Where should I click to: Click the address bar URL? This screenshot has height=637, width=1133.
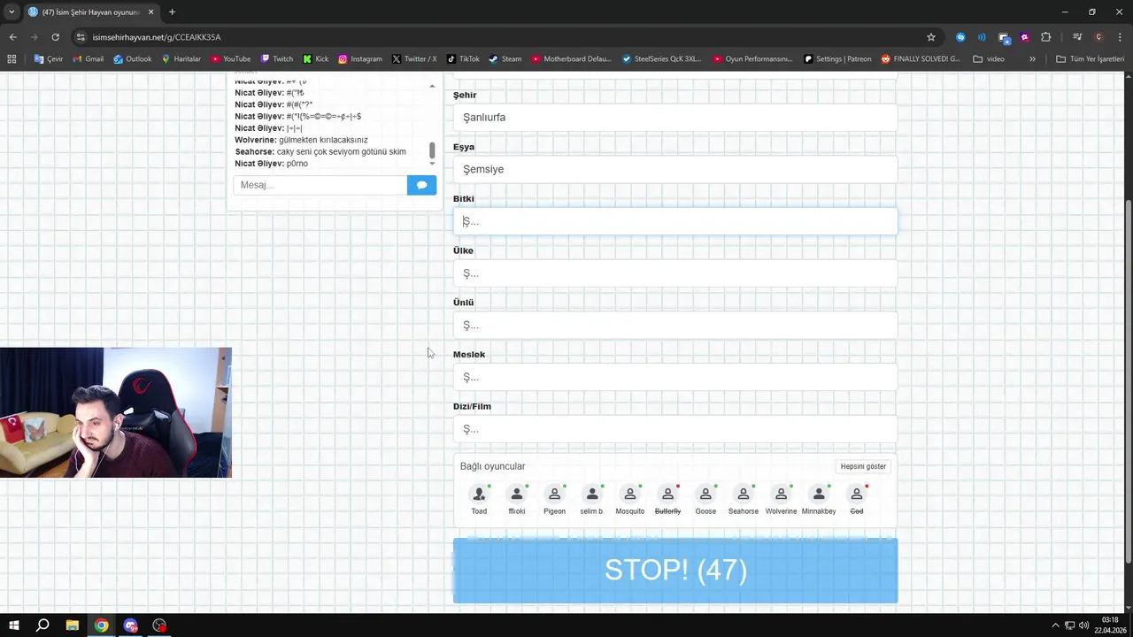tap(157, 37)
